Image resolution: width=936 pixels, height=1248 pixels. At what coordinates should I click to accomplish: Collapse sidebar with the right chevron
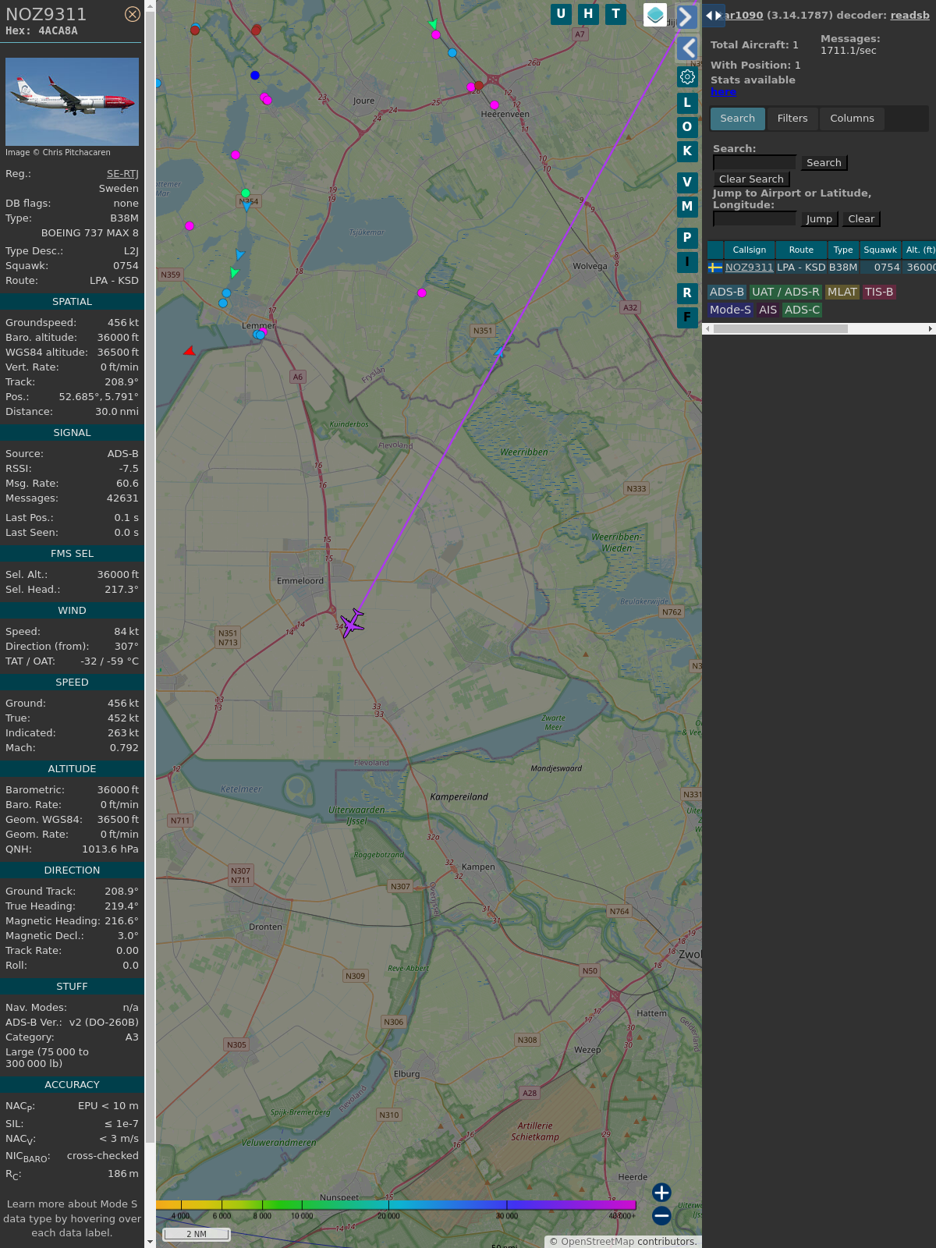686,16
